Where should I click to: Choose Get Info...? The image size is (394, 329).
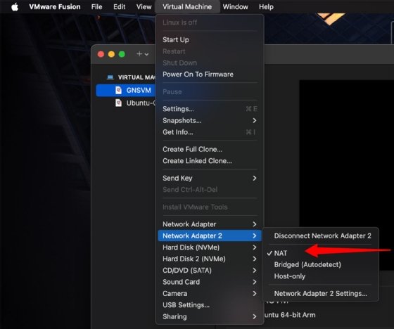pos(210,132)
